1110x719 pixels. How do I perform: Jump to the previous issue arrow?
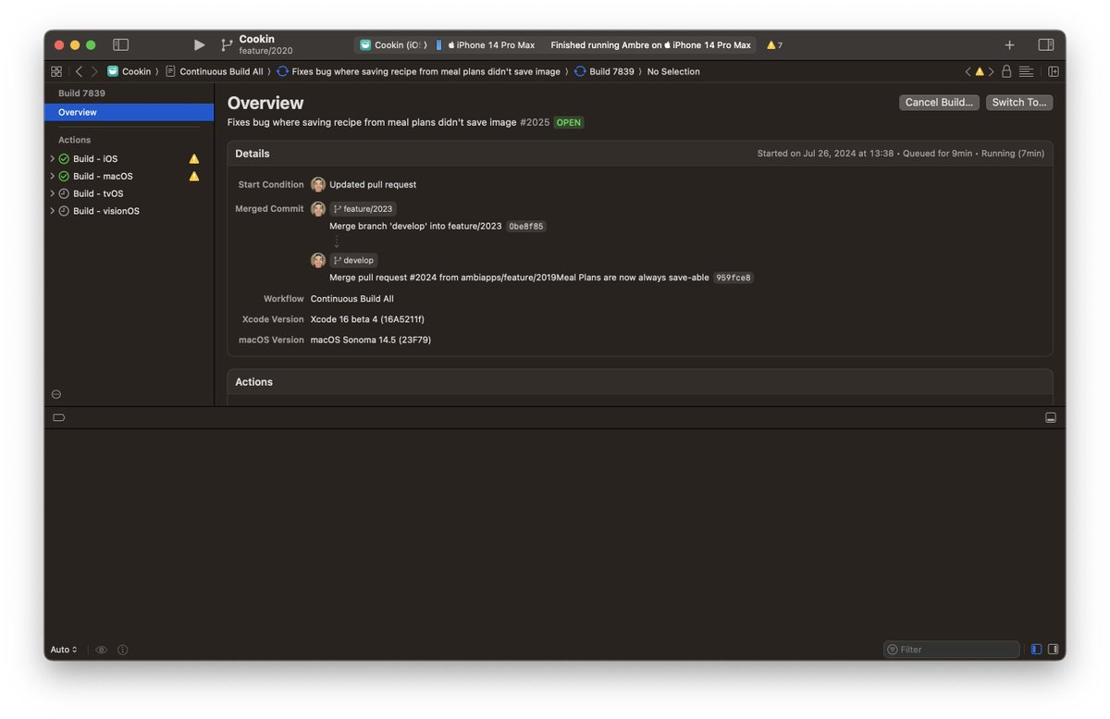[968, 71]
